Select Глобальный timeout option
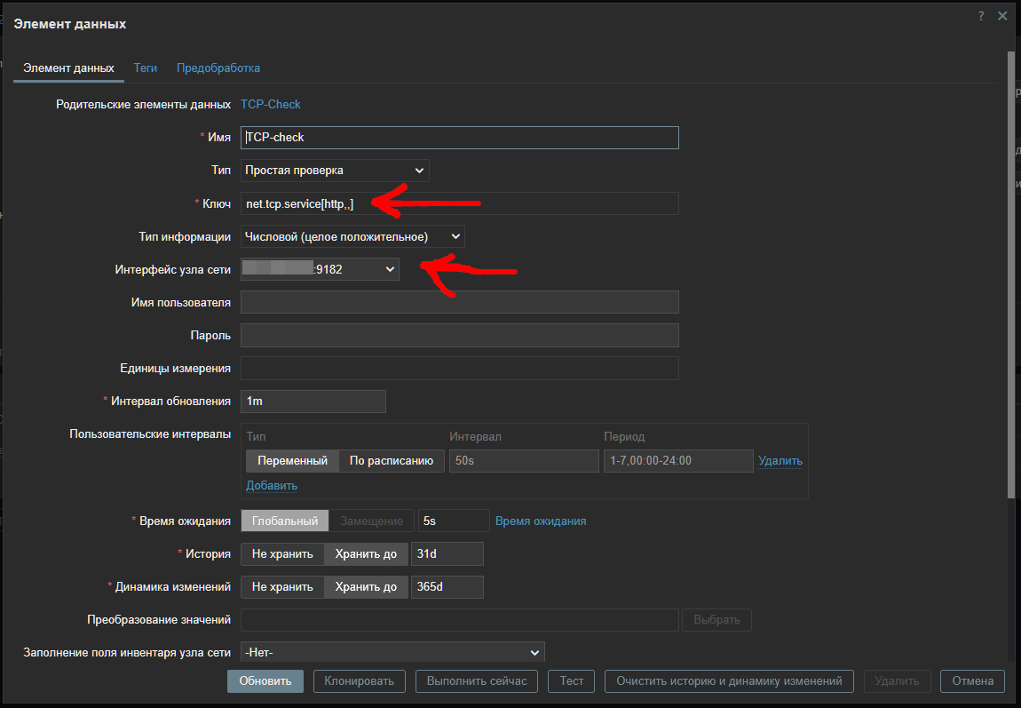1021x708 pixels. [x=285, y=521]
